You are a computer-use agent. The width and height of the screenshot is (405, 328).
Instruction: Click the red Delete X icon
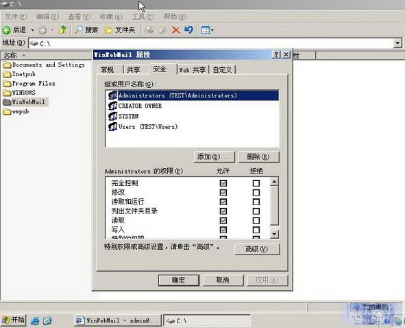176,30
